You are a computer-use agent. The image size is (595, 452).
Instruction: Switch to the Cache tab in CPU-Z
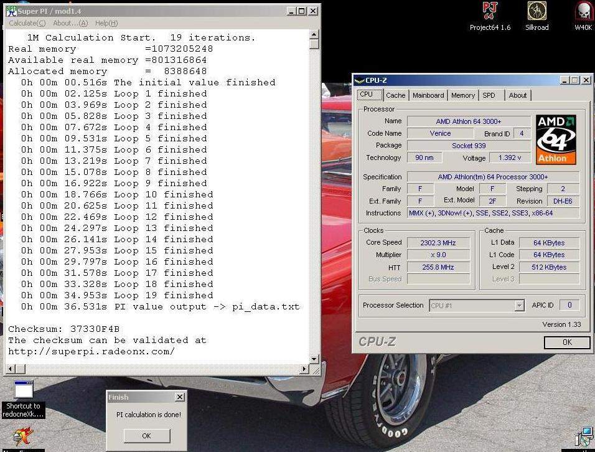coord(396,95)
